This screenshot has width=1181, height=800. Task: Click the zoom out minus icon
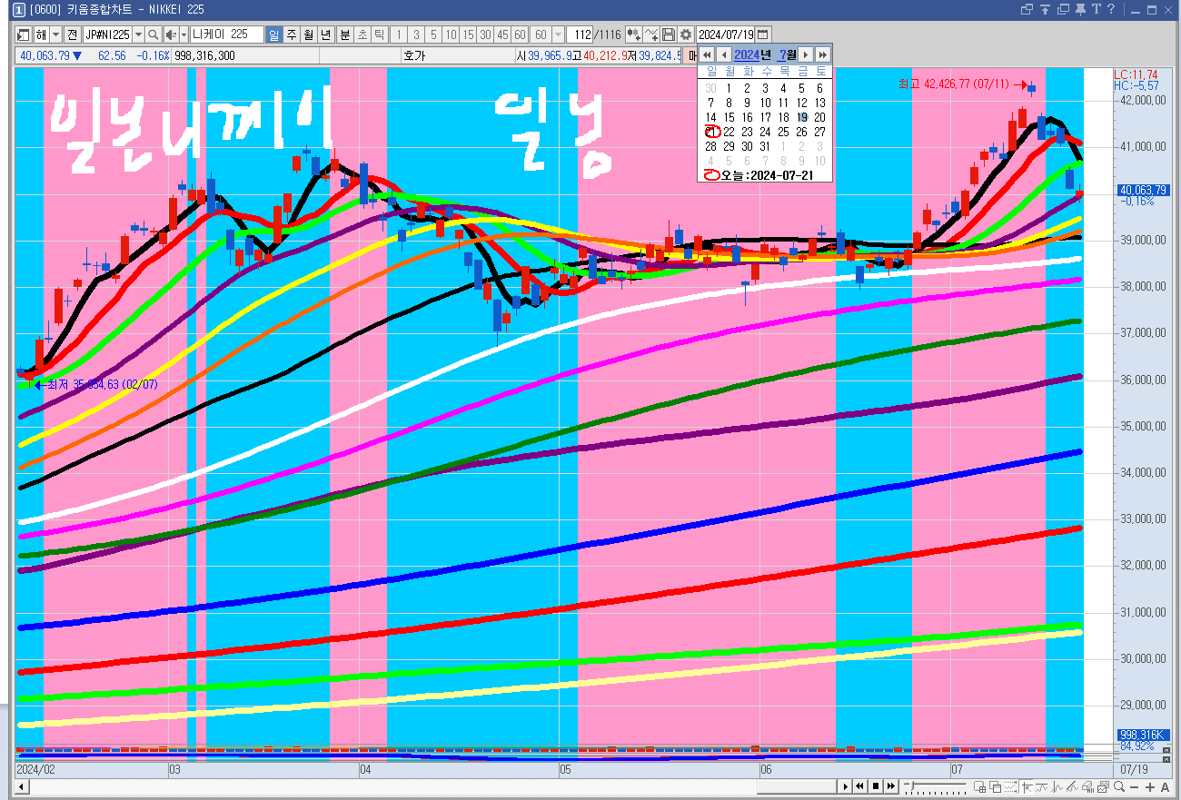(x=1135, y=786)
